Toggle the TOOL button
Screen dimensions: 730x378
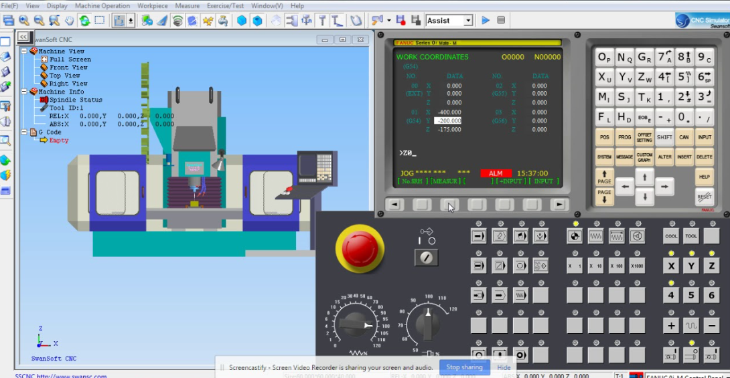(691, 236)
